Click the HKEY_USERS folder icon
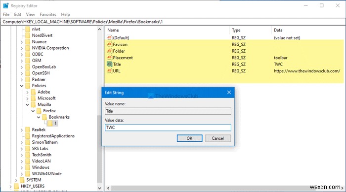The width and height of the screenshot is (346, 192). (x=16, y=186)
